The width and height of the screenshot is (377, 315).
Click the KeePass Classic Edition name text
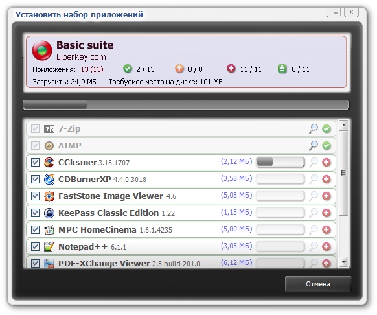[108, 213]
